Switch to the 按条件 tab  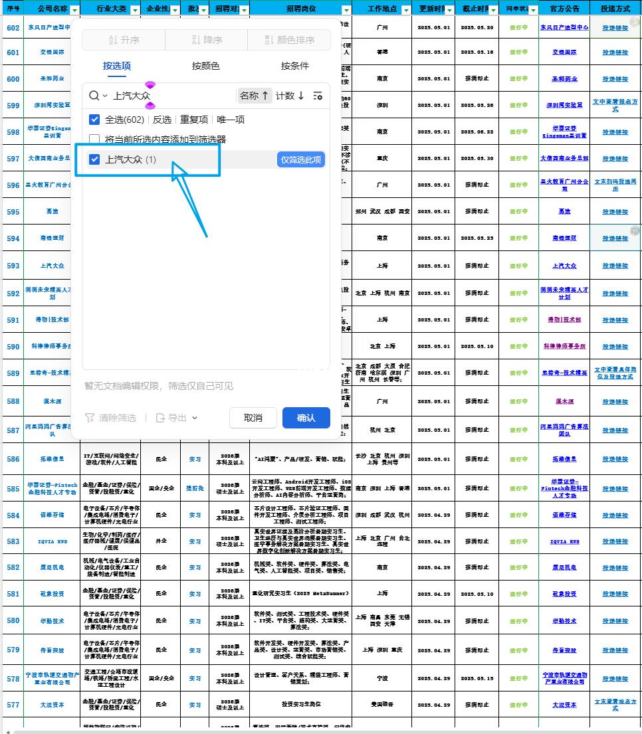tap(294, 66)
